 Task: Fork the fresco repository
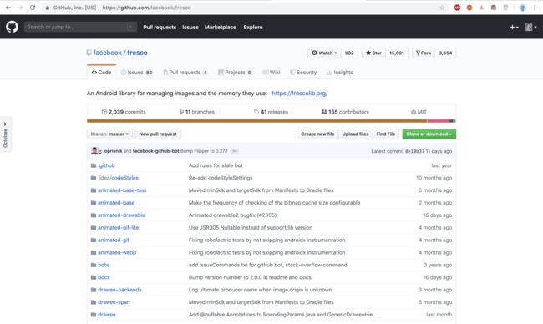pyautogui.click(x=424, y=53)
